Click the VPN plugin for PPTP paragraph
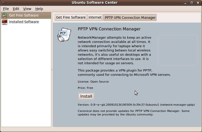The height and width of the screenshot is (132, 202). click(124, 73)
